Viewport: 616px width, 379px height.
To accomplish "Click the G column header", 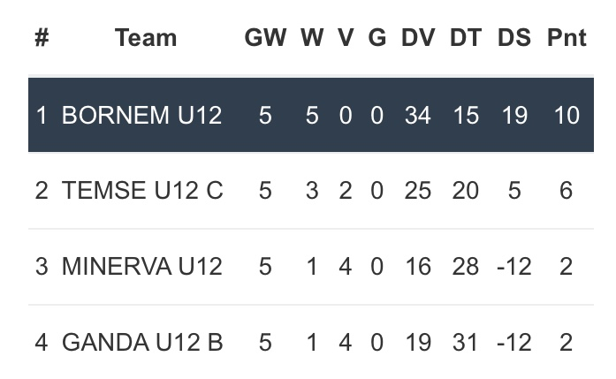I will pyautogui.click(x=377, y=38).
